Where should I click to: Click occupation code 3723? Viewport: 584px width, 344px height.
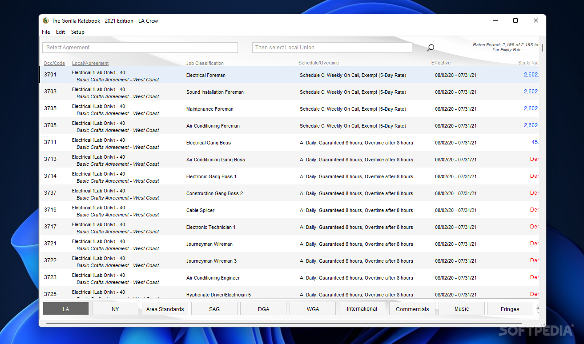coord(50,277)
